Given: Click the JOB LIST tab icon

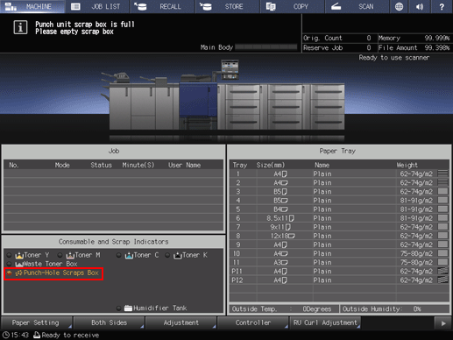Looking at the screenshot, I should coord(75,6).
